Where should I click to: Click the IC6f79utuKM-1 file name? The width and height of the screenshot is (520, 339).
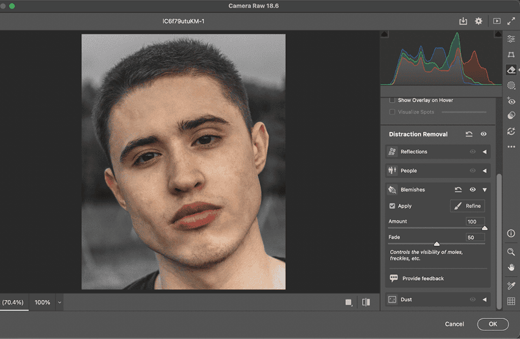pyautogui.click(x=183, y=21)
